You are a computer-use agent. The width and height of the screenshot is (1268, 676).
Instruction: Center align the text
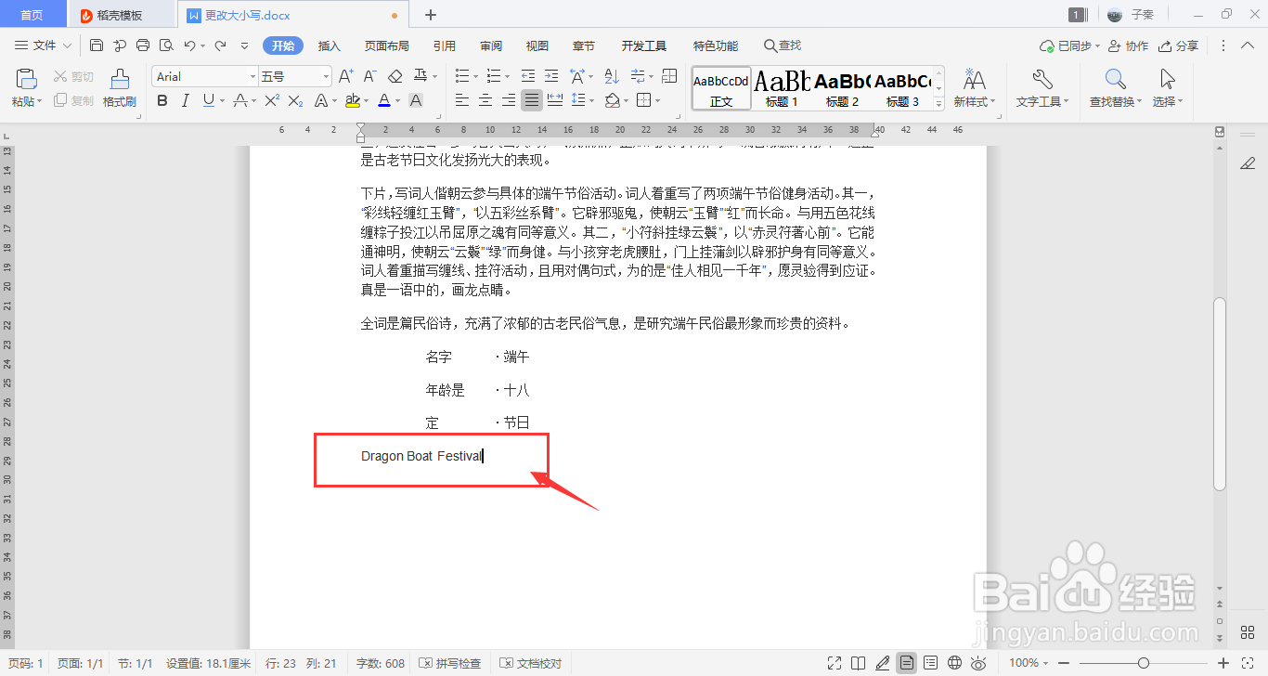(x=485, y=100)
